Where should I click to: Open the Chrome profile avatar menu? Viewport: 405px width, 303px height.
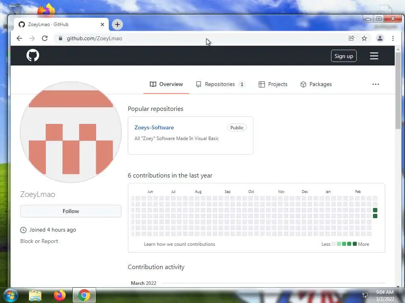[x=380, y=38]
